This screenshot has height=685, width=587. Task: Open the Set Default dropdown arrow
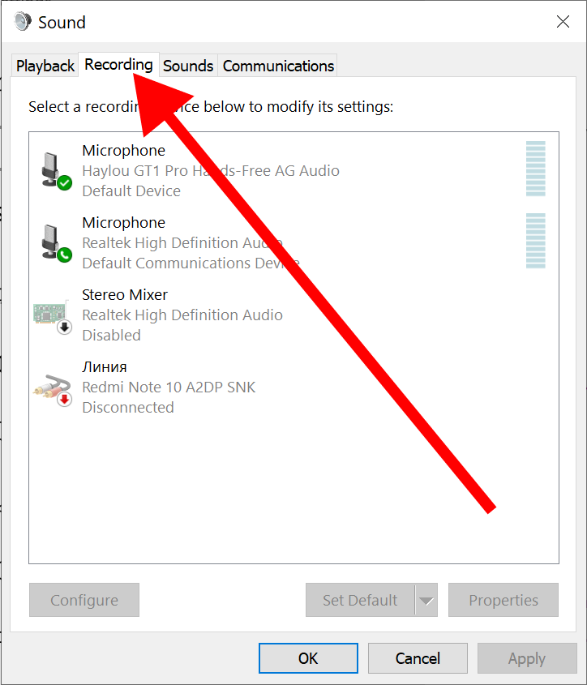[x=427, y=600]
